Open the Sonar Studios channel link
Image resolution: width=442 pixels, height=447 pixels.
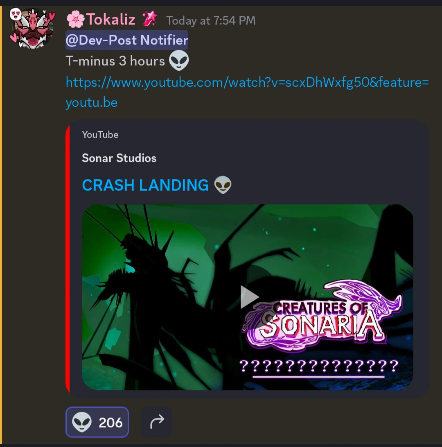pyautogui.click(x=119, y=158)
